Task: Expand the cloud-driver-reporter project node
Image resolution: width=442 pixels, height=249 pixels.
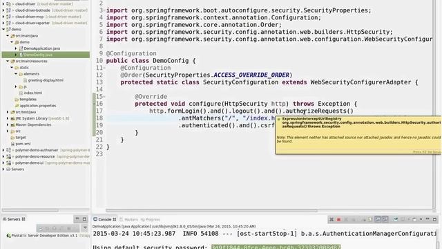Action: pyautogui.click(x=3, y=23)
